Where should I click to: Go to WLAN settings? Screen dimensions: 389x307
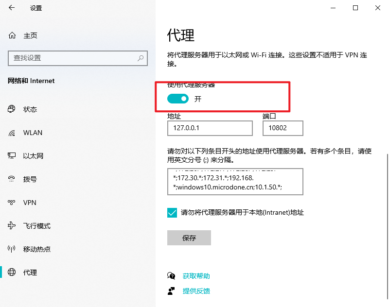coord(33,133)
